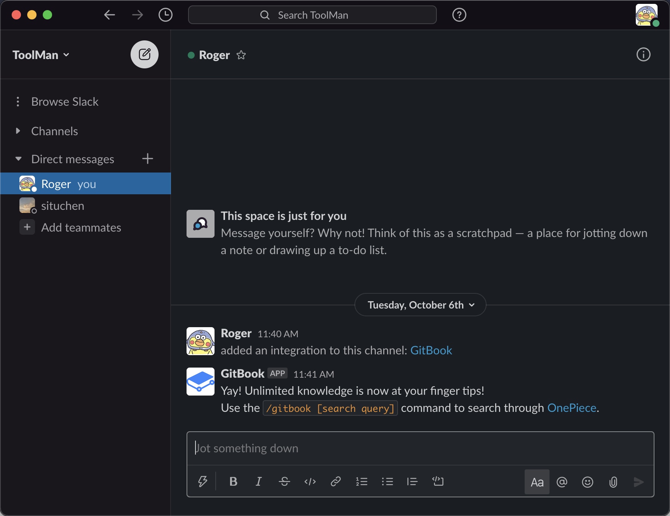The image size is (670, 516).
Task: Toggle bold formatting
Action: point(233,482)
